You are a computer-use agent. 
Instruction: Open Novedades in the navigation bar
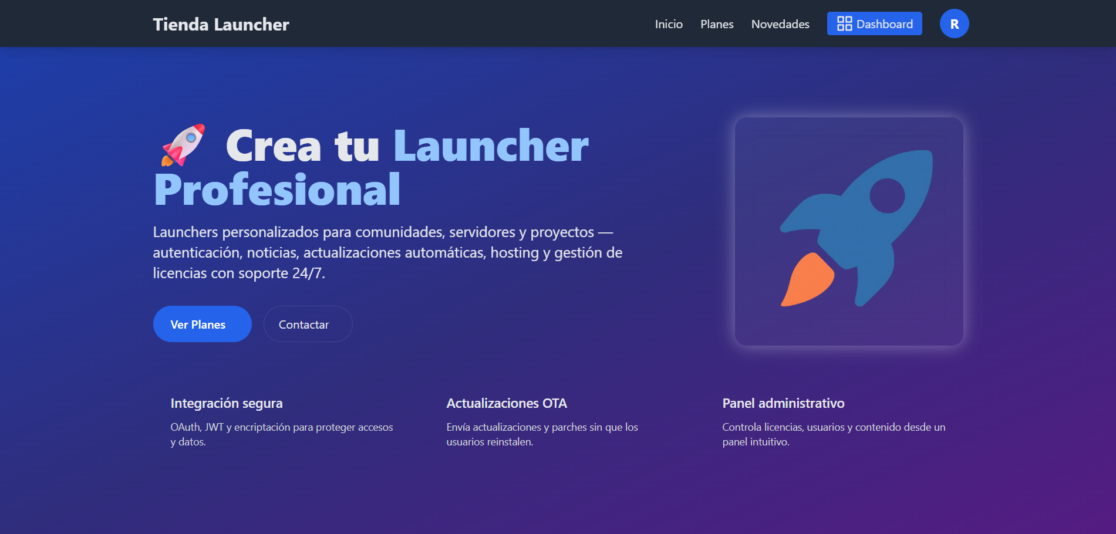(x=780, y=24)
